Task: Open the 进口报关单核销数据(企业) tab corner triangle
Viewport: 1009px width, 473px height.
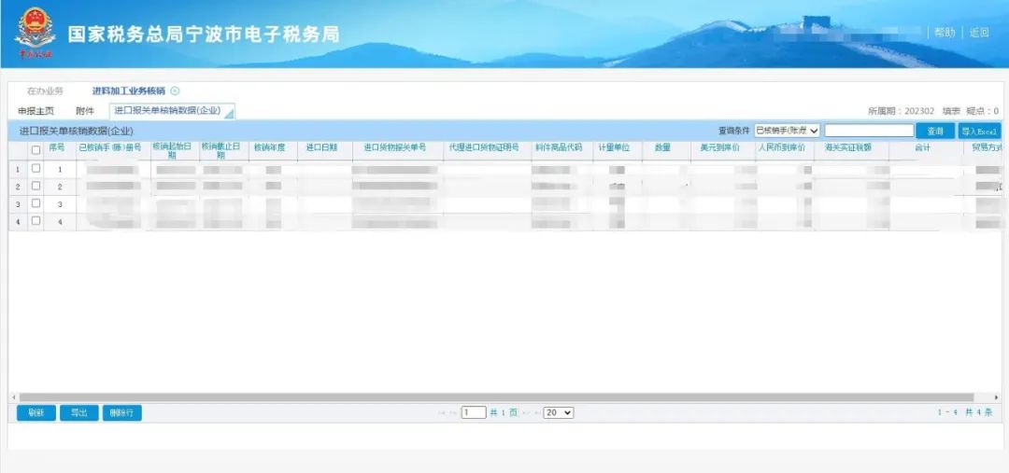Action: tap(229, 114)
